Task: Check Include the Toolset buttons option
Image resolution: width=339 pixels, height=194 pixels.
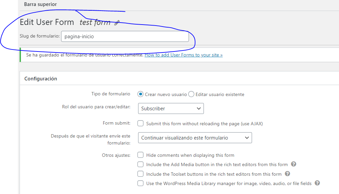Action: coord(140,174)
